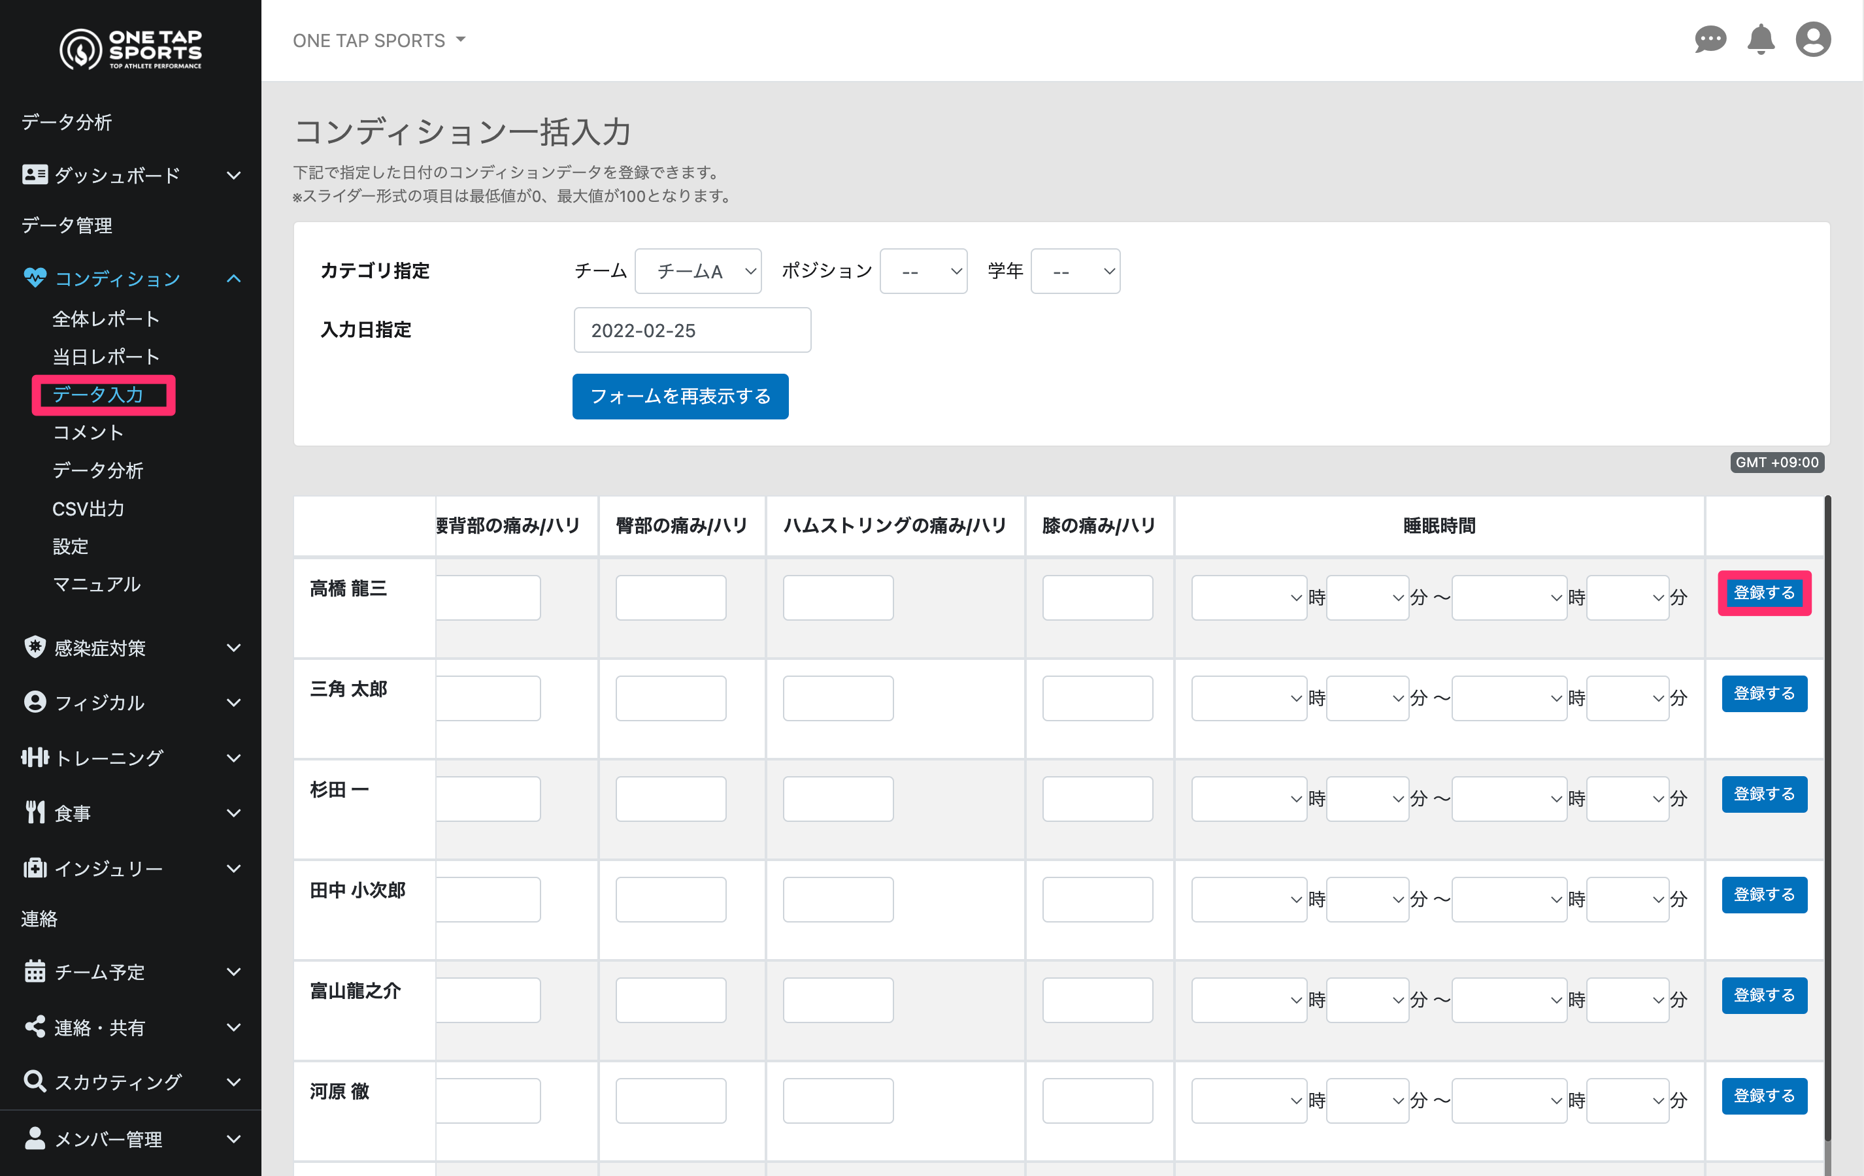Expand the フィジカル menu chevron

click(233, 702)
